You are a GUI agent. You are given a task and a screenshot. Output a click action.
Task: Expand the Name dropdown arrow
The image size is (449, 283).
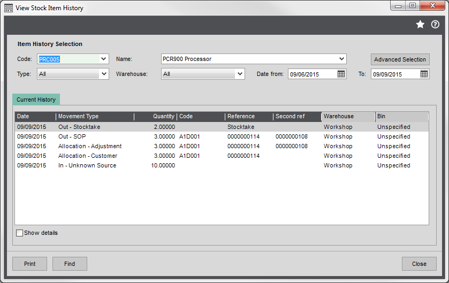coord(341,59)
